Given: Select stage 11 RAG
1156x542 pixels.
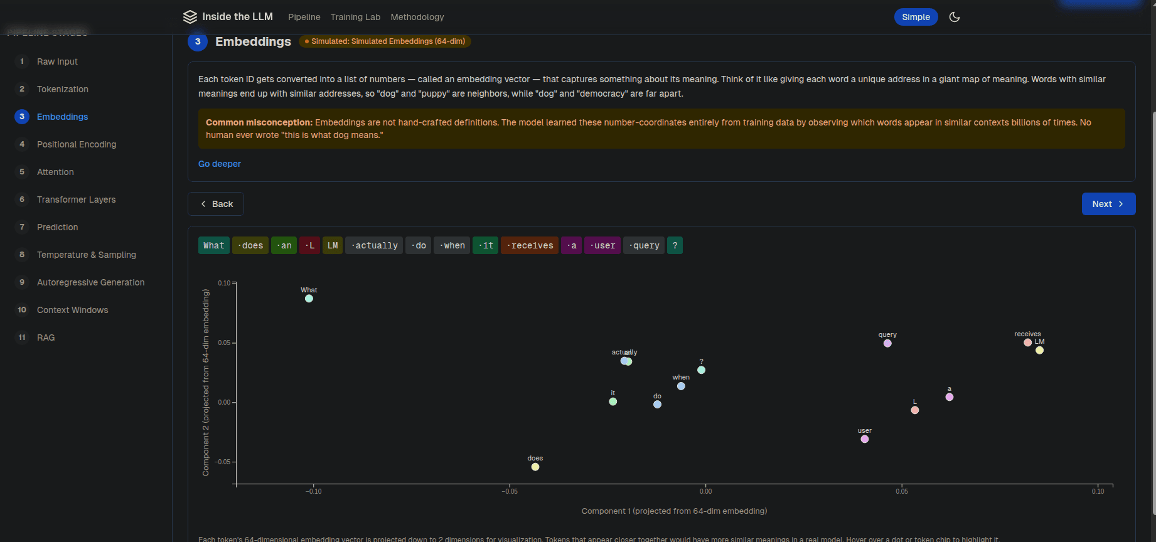Looking at the screenshot, I should click(x=86, y=337).
